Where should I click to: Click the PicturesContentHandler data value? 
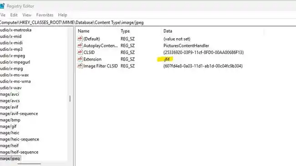point(186,45)
